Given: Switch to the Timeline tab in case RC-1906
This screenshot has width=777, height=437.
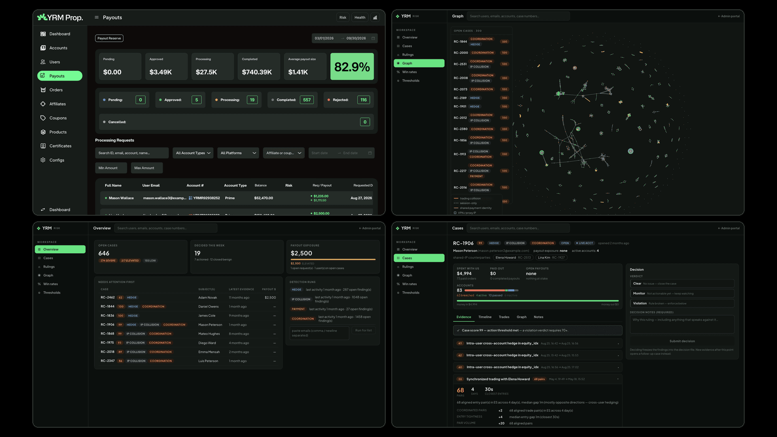Looking at the screenshot, I should point(485,317).
